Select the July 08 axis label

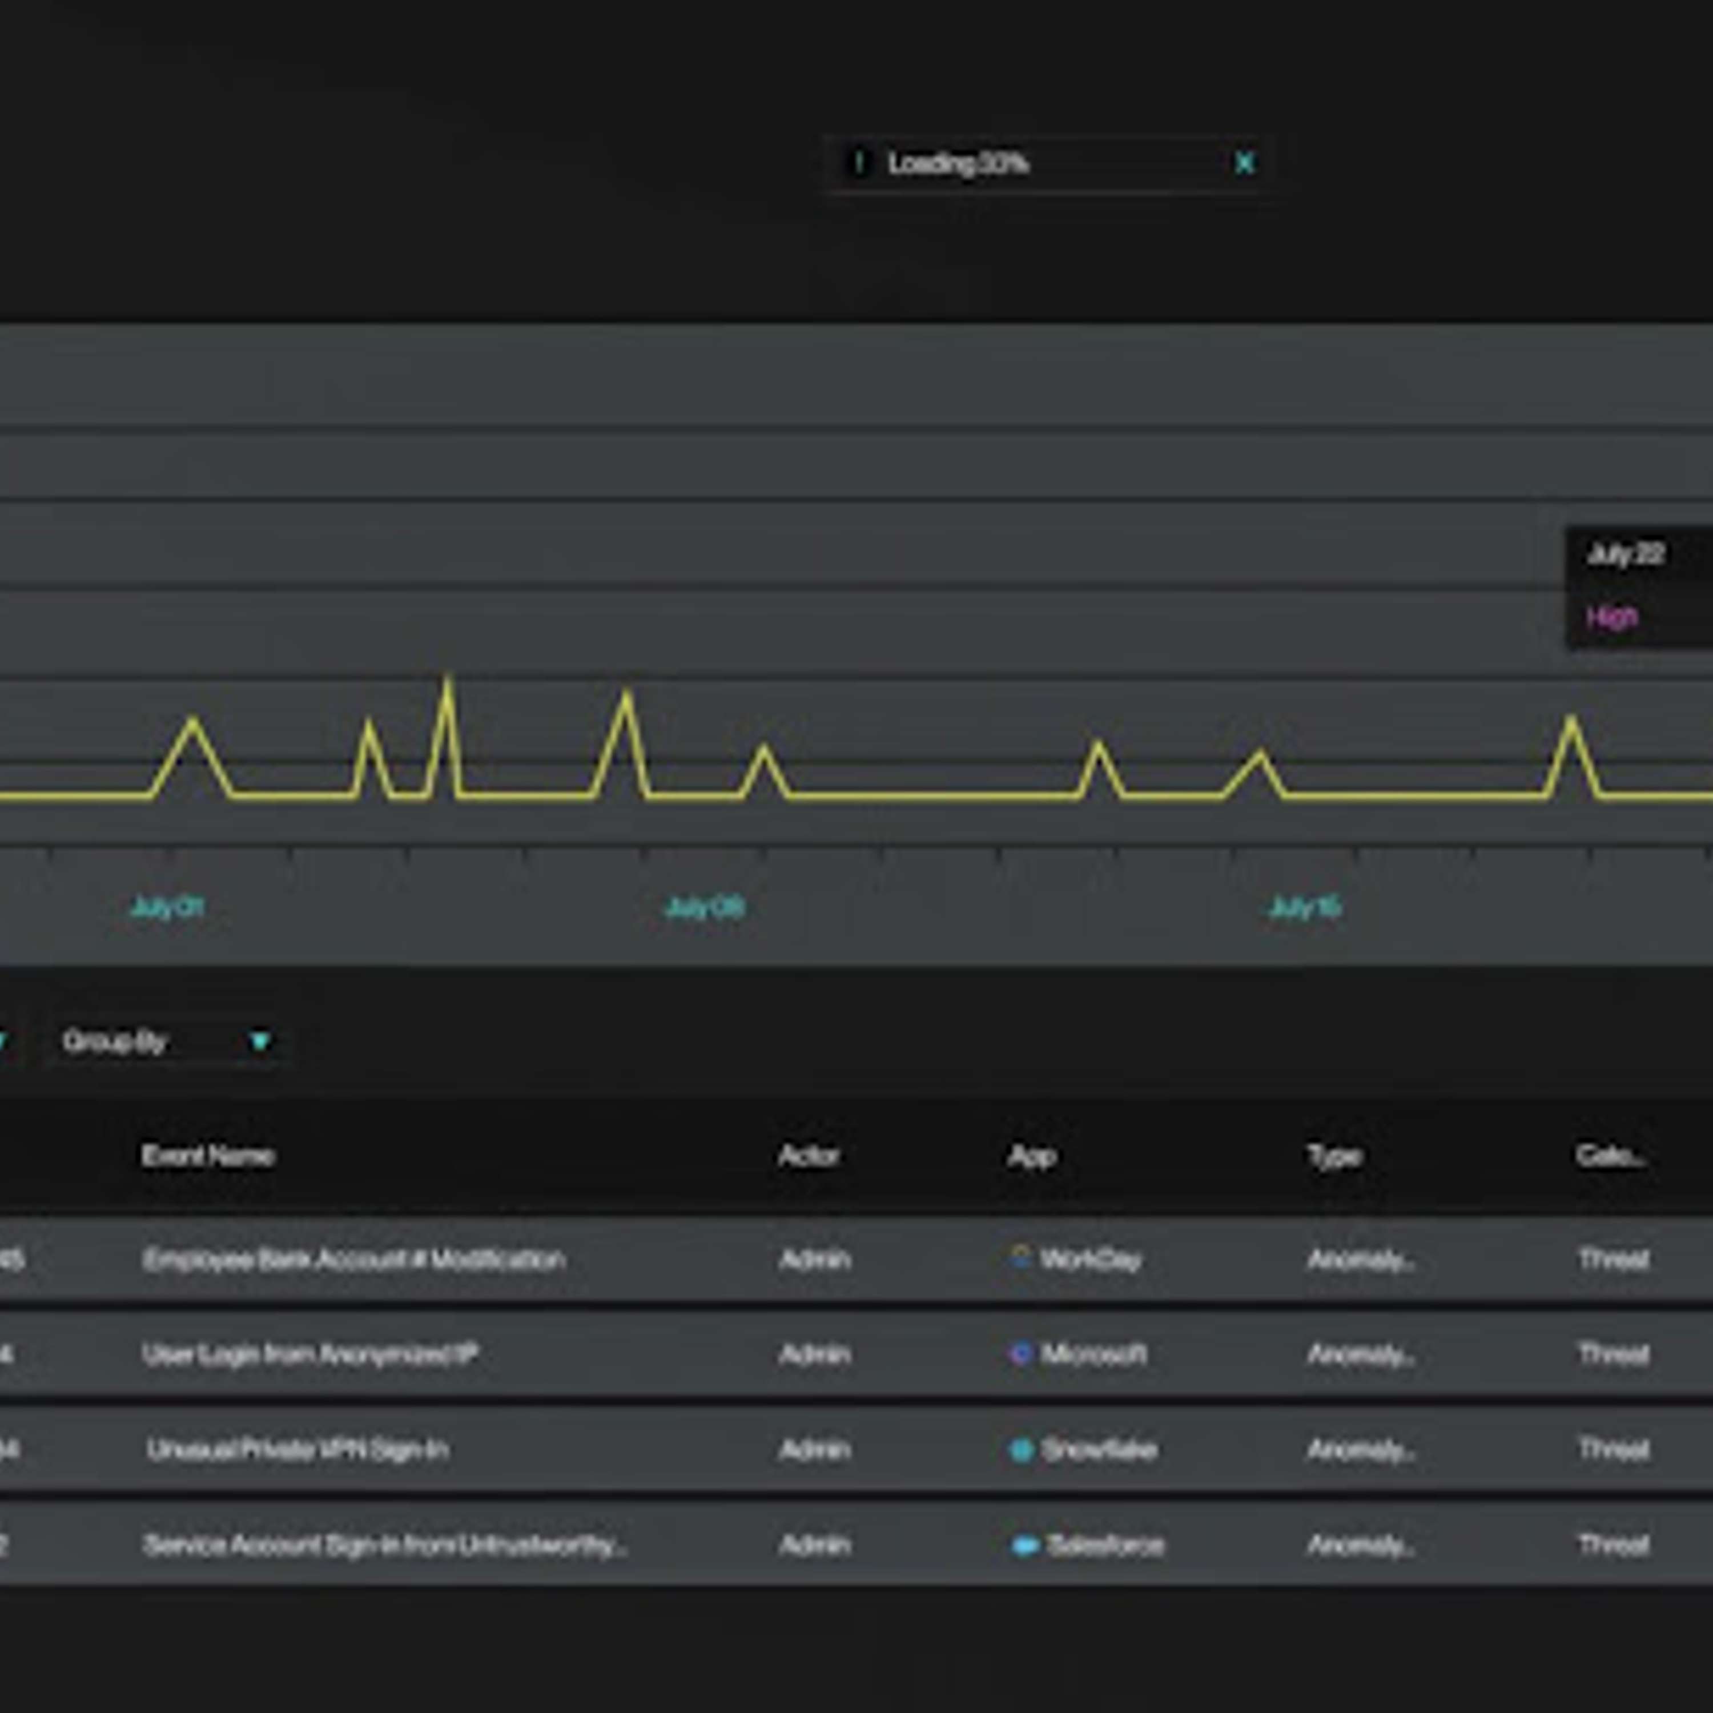click(705, 907)
